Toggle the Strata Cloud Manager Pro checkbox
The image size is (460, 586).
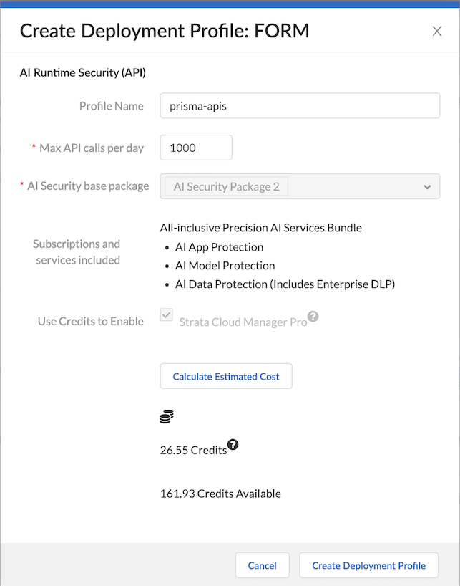(x=166, y=316)
